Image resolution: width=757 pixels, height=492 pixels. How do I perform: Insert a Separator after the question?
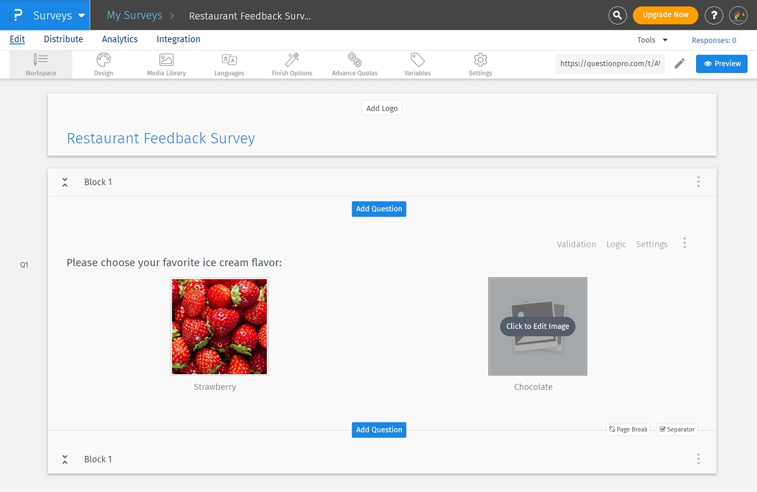pos(676,429)
